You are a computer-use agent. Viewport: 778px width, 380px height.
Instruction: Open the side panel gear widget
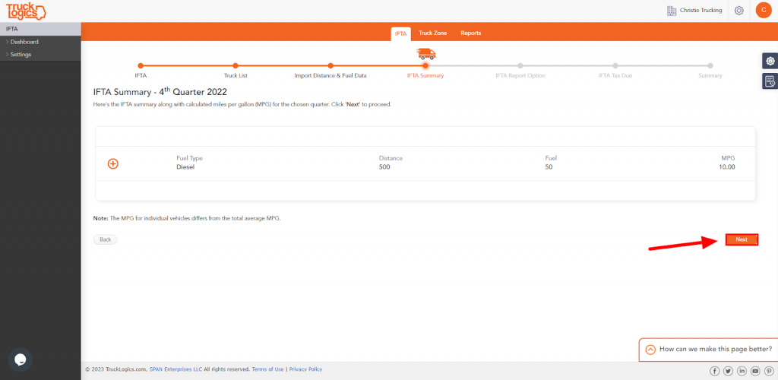(x=770, y=61)
